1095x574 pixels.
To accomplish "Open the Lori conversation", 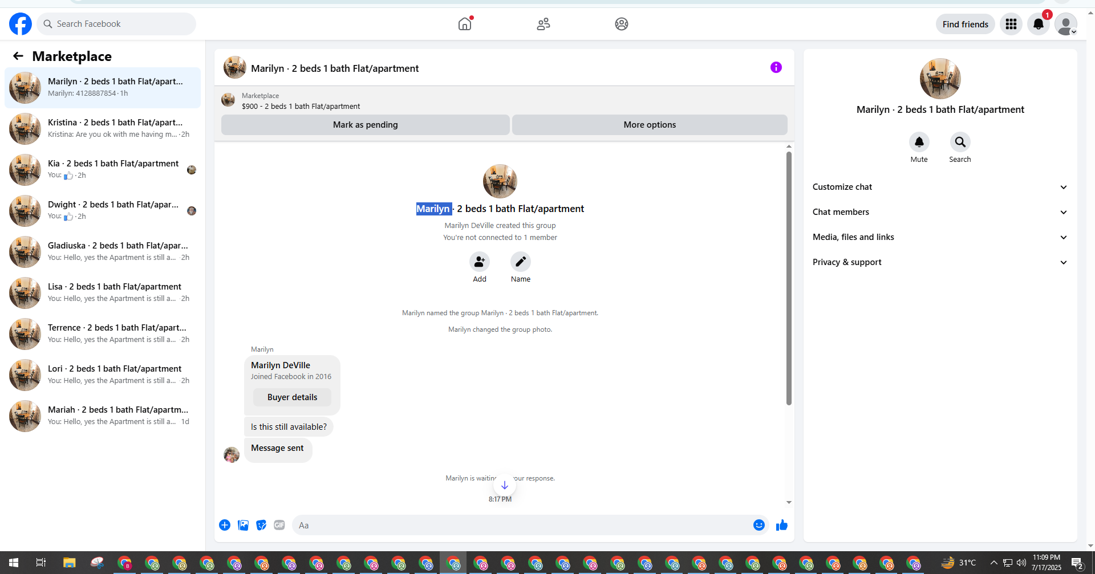I will point(103,375).
